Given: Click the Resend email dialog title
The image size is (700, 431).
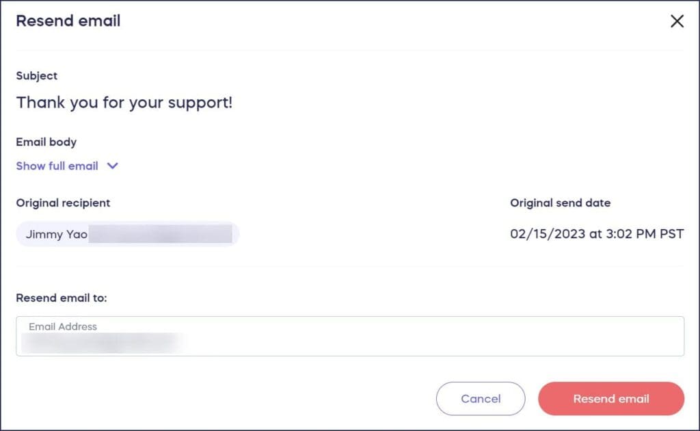Looking at the screenshot, I should click(68, 21).
